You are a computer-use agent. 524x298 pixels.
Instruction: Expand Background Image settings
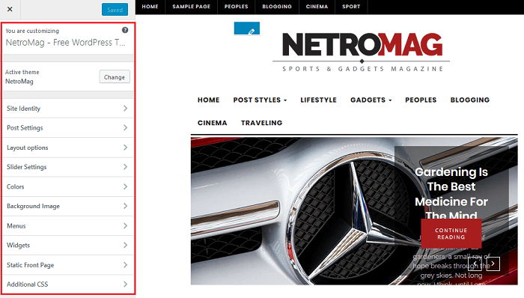(x=68, y=206)
